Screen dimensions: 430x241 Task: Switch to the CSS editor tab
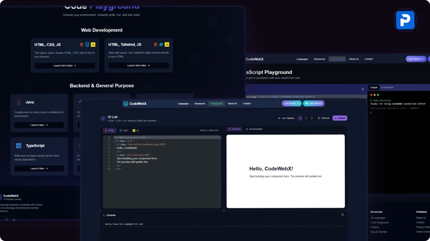[124, 131]
